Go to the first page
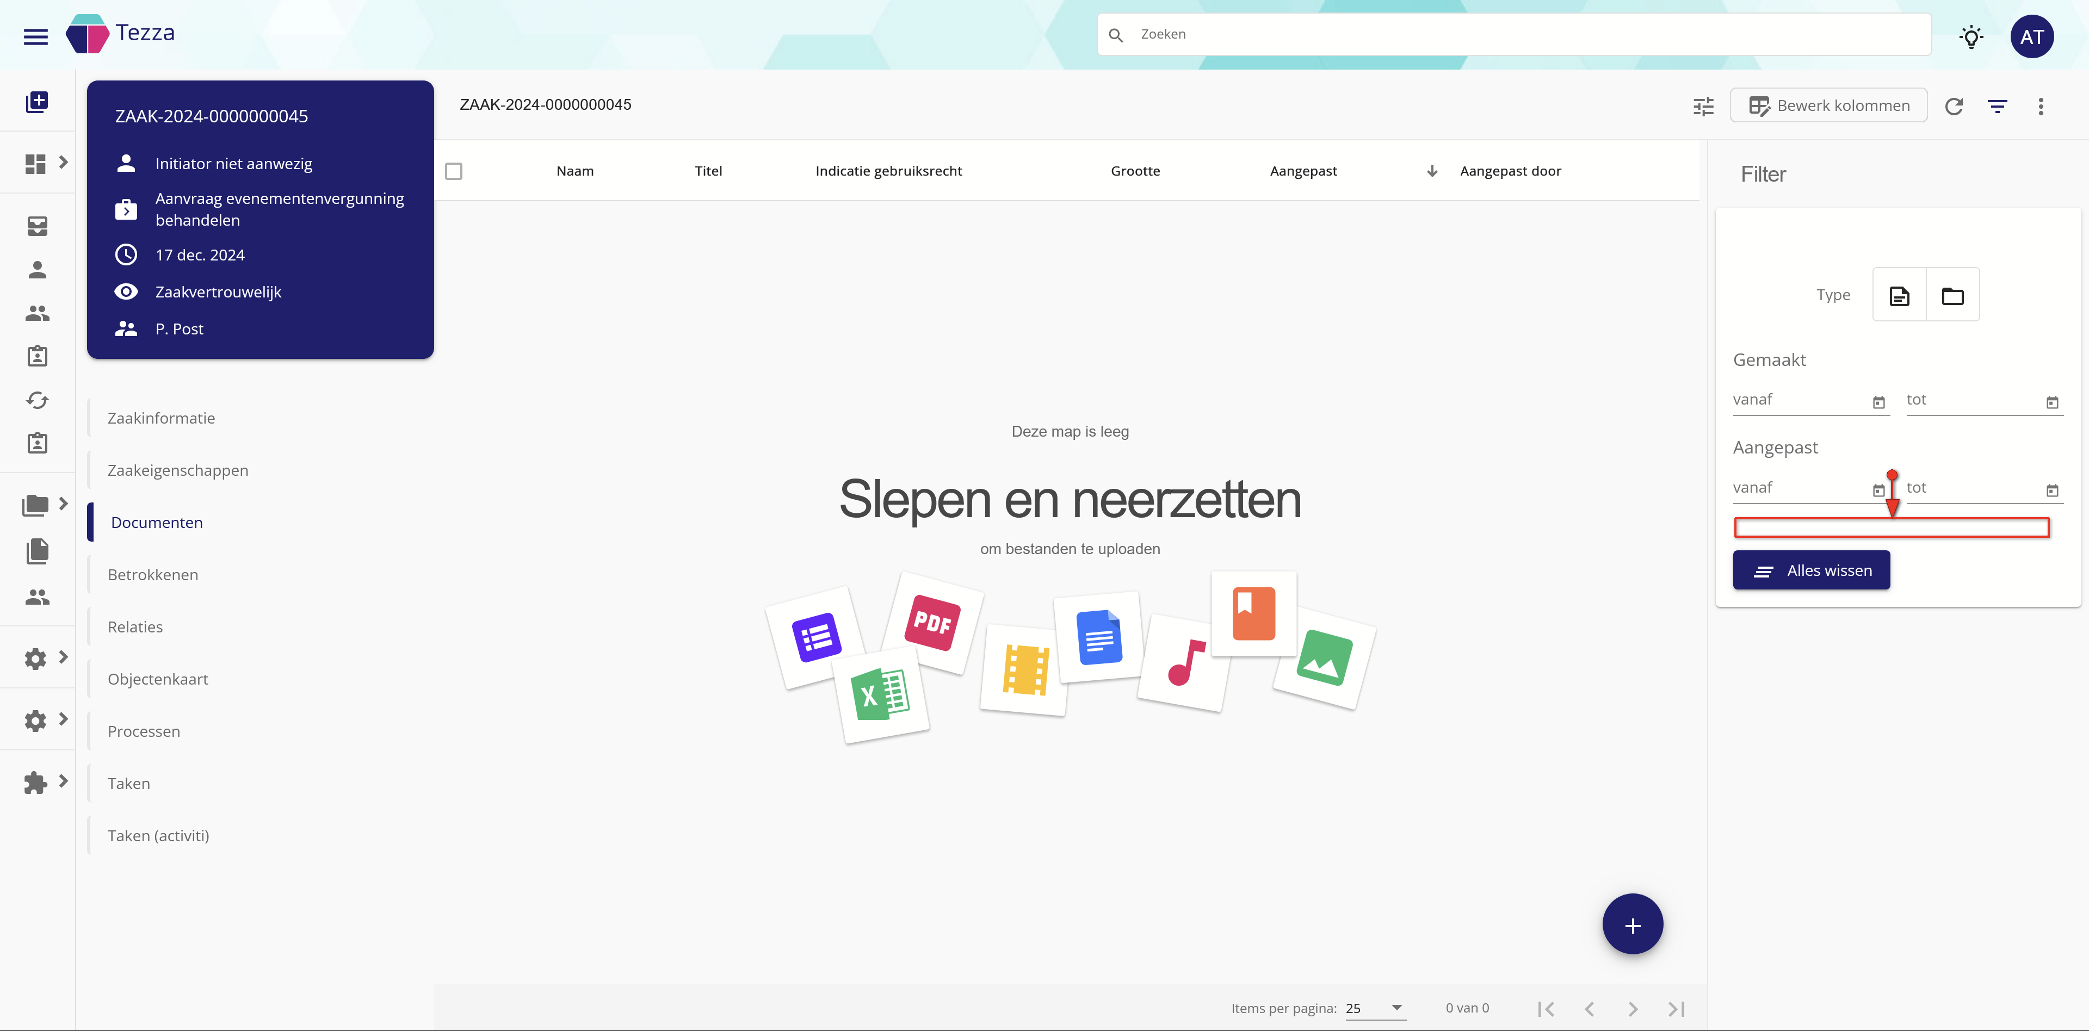2089x1031 pixels. (1546, 1009)
